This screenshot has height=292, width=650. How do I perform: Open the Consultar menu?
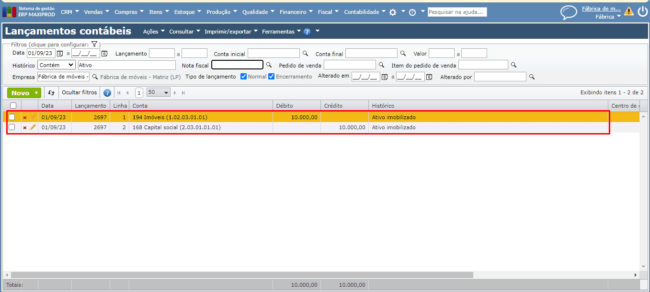[184, 32]
